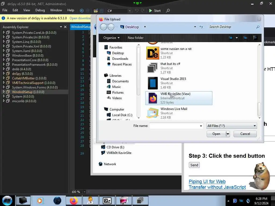This screenshot has width=275, height=206.
Task: Expand Windos9Setup assembly node
Action: point(4,92)
